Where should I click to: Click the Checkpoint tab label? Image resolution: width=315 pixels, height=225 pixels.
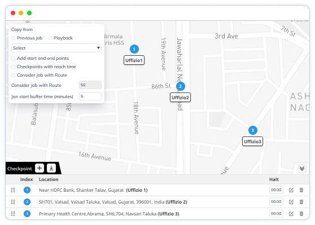click(20, 169)
